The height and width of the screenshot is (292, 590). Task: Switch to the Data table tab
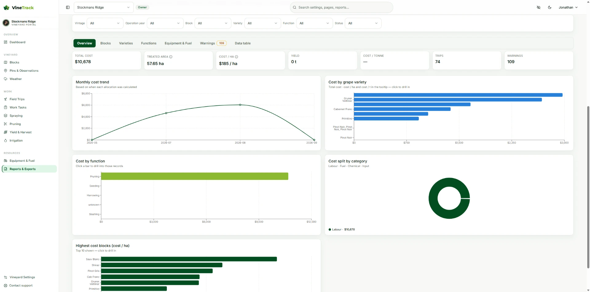pyautogui.click(x=243, y=43)
